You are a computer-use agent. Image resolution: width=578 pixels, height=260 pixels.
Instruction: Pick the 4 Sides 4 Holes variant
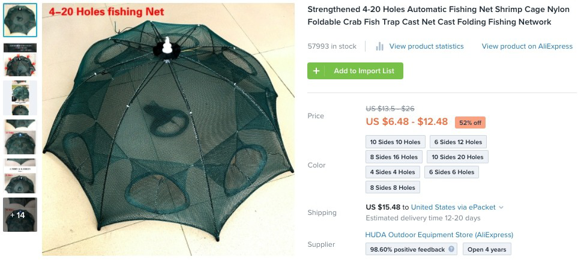tap(393, 172)
